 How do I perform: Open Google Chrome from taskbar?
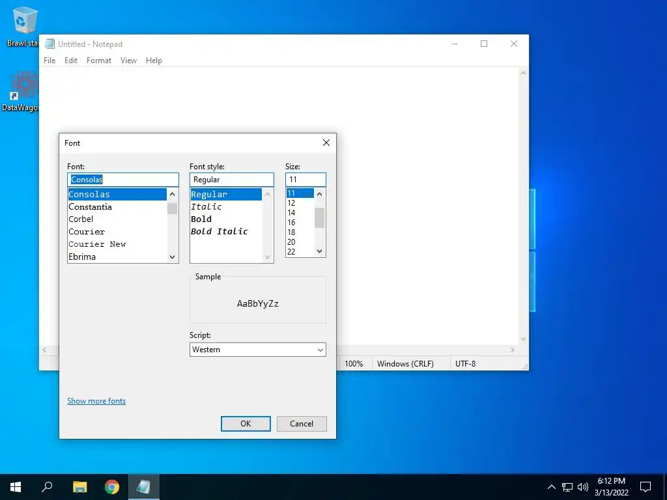pos(112,487)
